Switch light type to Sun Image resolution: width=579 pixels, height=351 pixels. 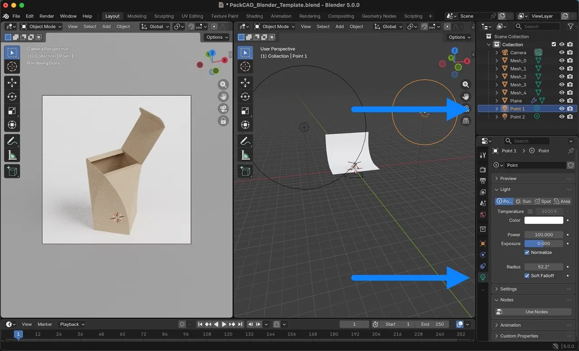[x=523, y=201]
